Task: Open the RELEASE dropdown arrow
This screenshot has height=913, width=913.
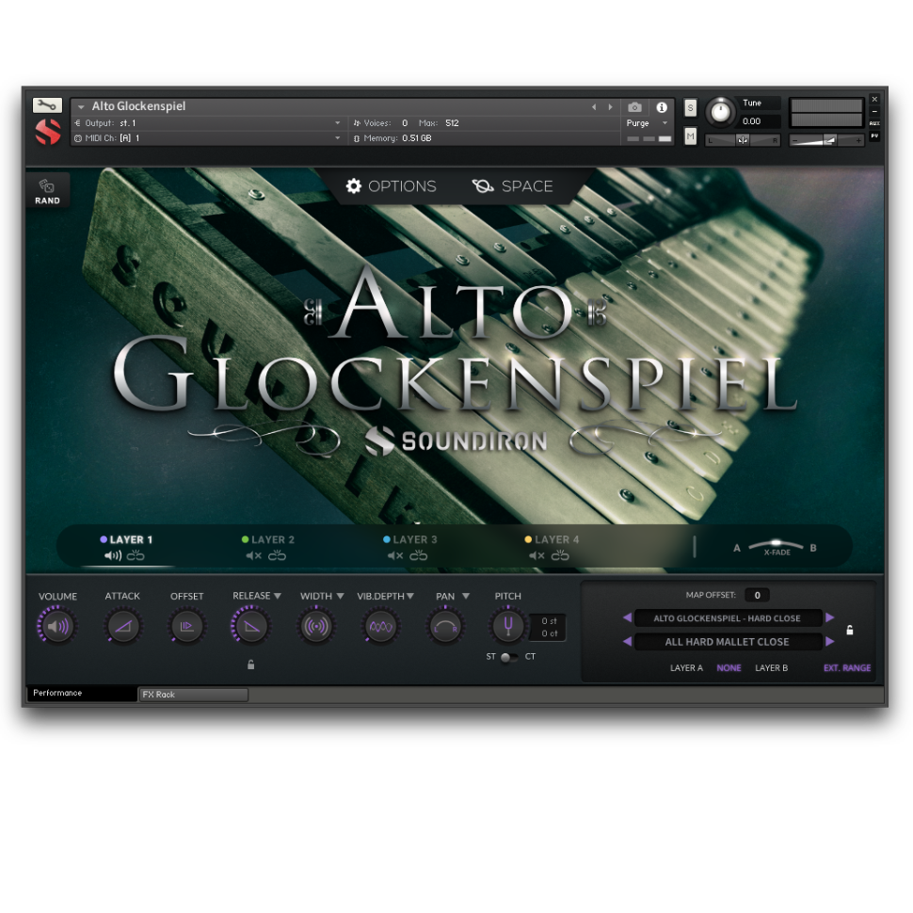Action: click(x=276, y=595)
